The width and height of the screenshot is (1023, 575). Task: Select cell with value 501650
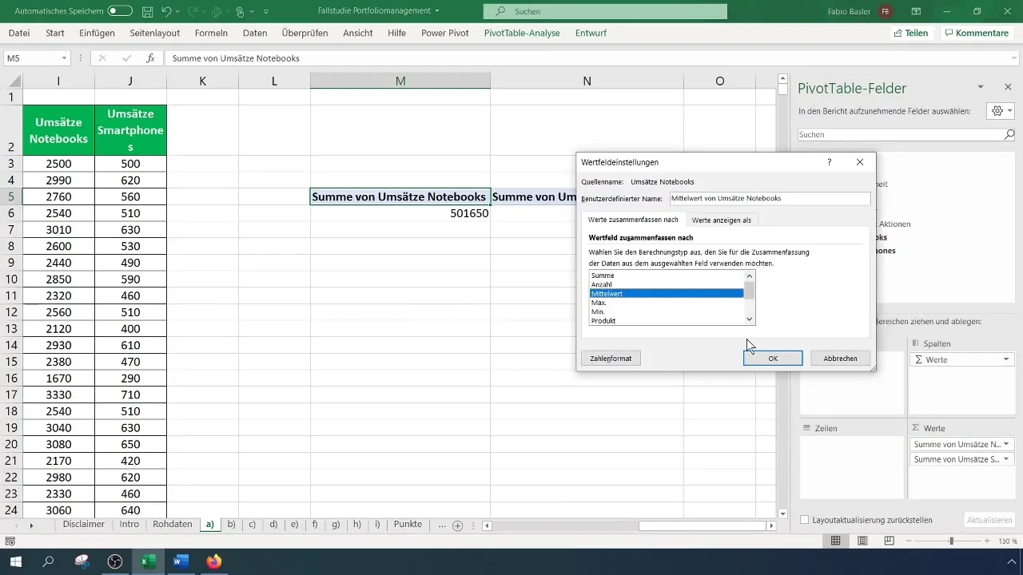click(400, 213)
